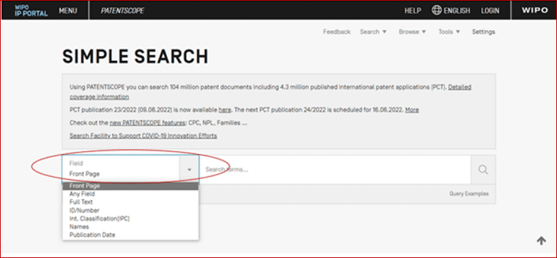Open the Feedback link

(x=337, y=32)
